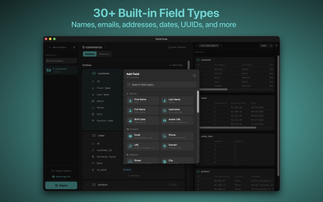Select the First Name field type icon

(130, 100)
